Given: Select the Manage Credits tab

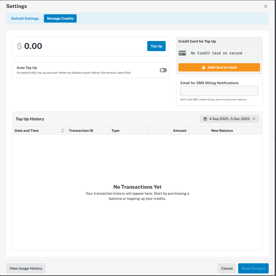Looking at the screenshot, I should point(60,18).
